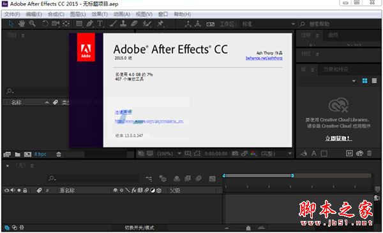
Task: Open the timeline panel menu icon
Action: click(x=32, y=166)
